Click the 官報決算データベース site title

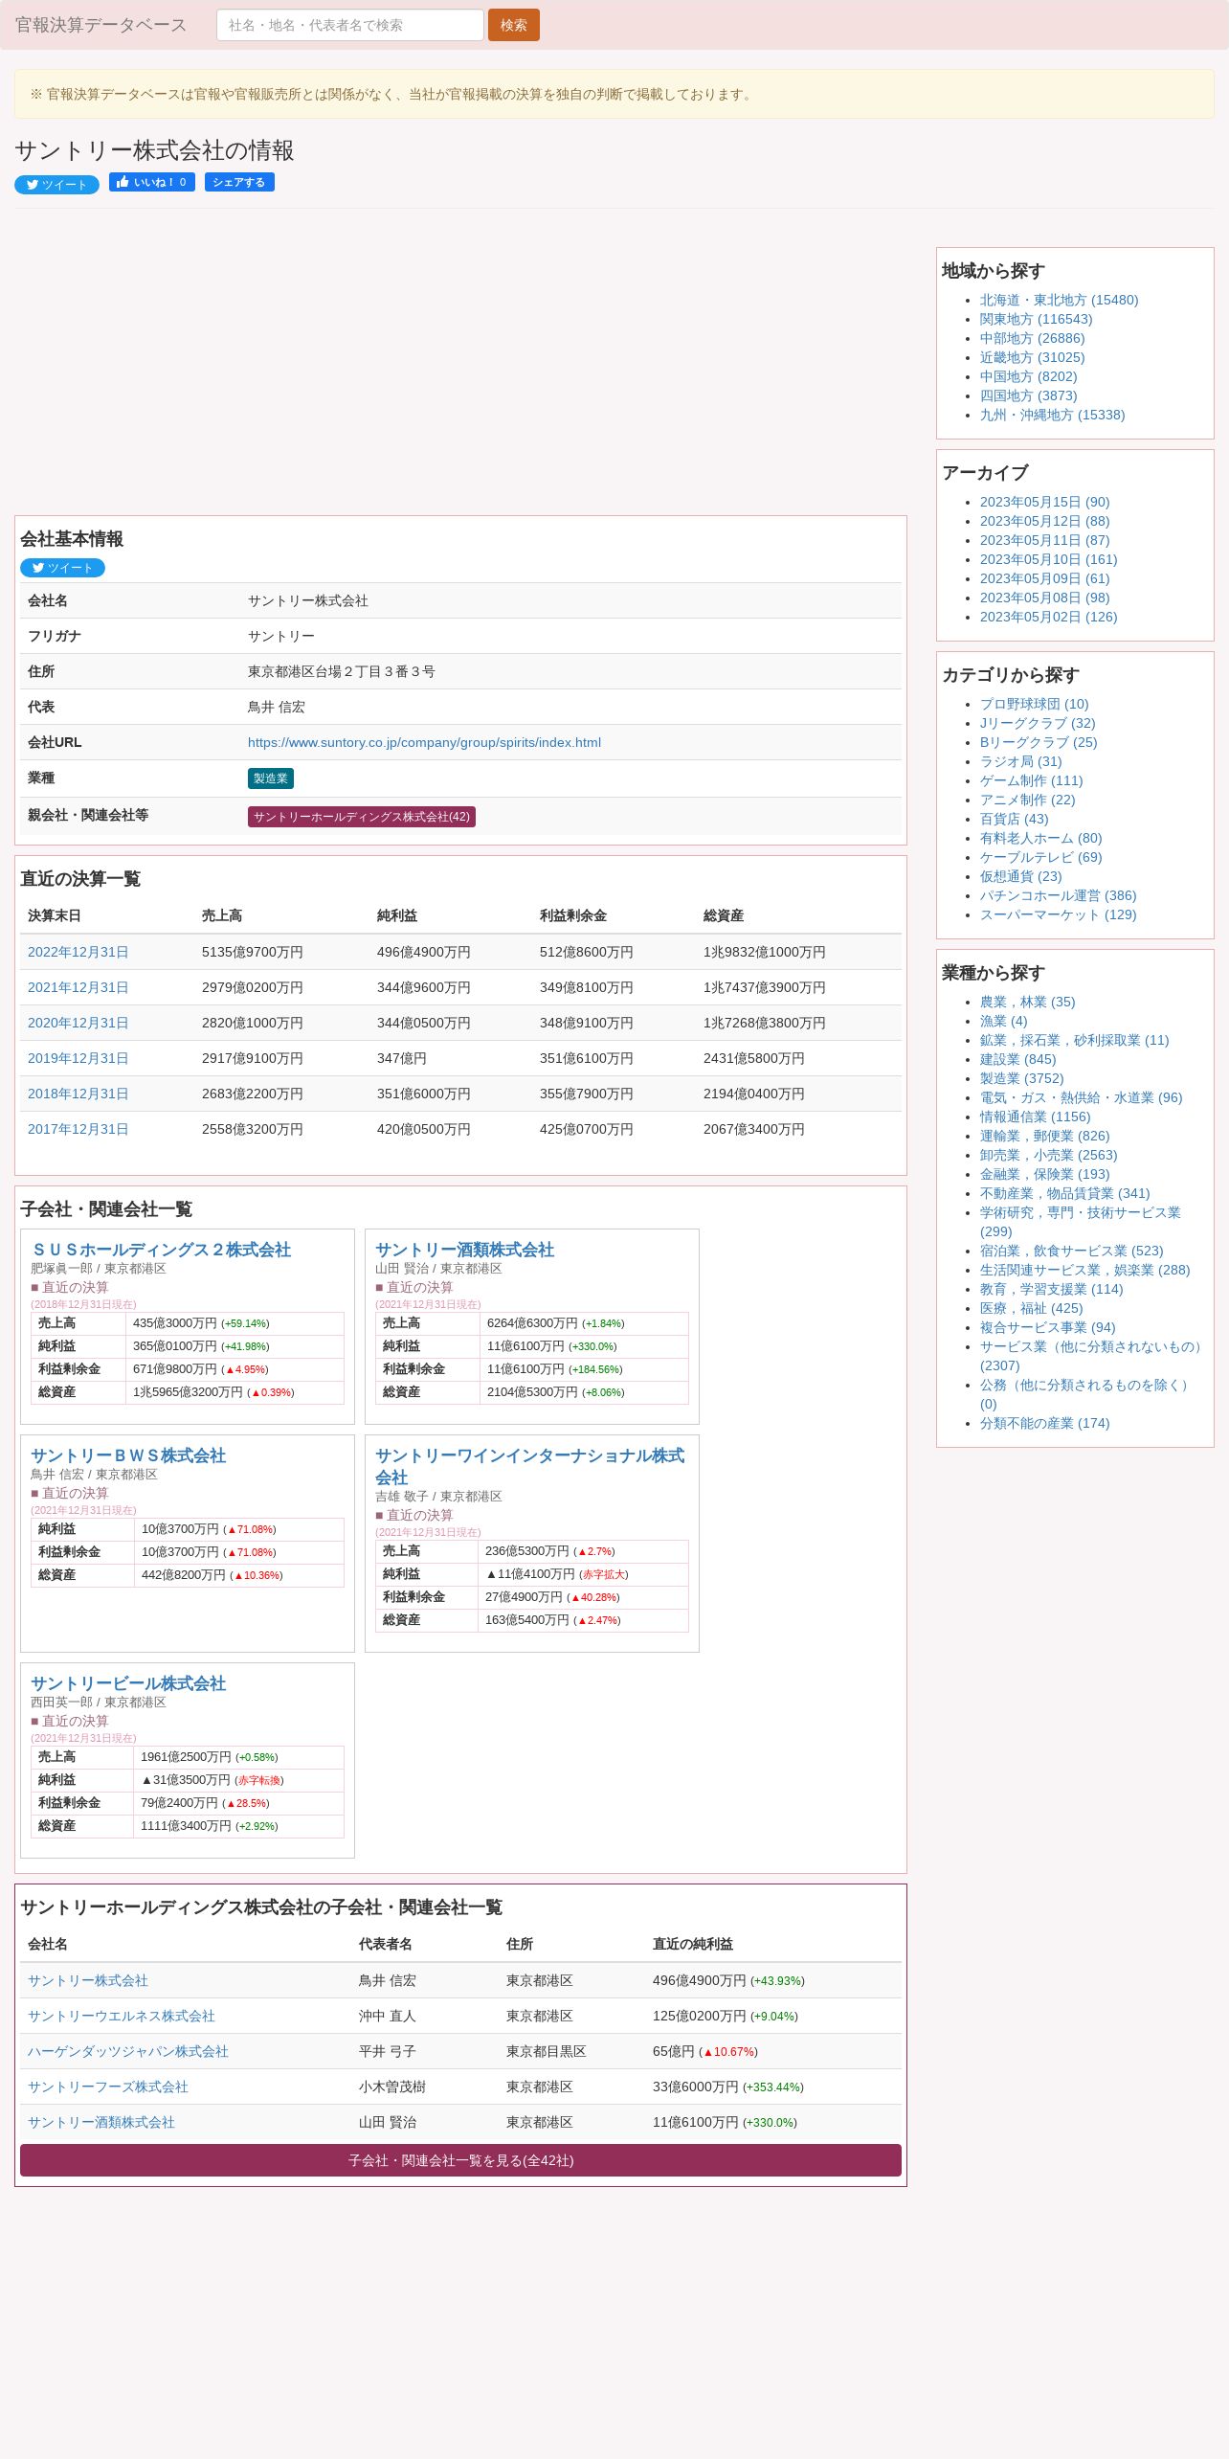pos(101,25)
